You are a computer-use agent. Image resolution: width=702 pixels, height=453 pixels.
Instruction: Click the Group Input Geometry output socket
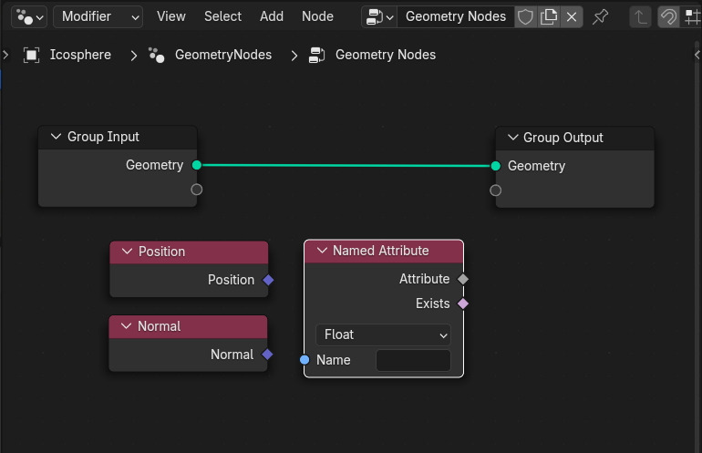[x=197, y=165]
